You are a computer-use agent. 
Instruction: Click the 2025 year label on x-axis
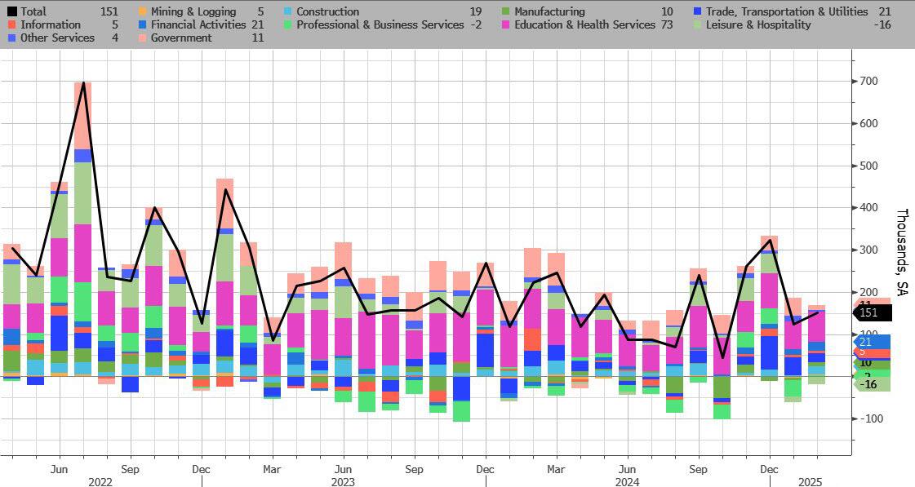(x=811, y=481)
